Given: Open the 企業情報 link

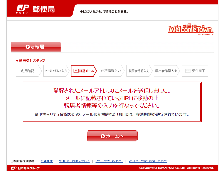Looking at the screenshot, I should click(x=47, y=161).
